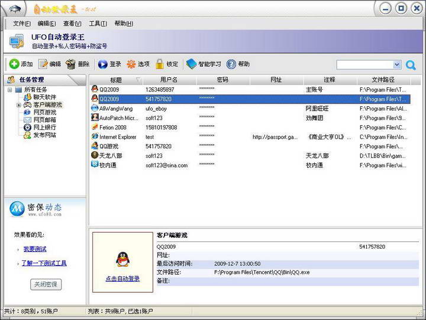Click status text 共计：8类别，51账户
426x320 pixels.
[x=31, y=311]
